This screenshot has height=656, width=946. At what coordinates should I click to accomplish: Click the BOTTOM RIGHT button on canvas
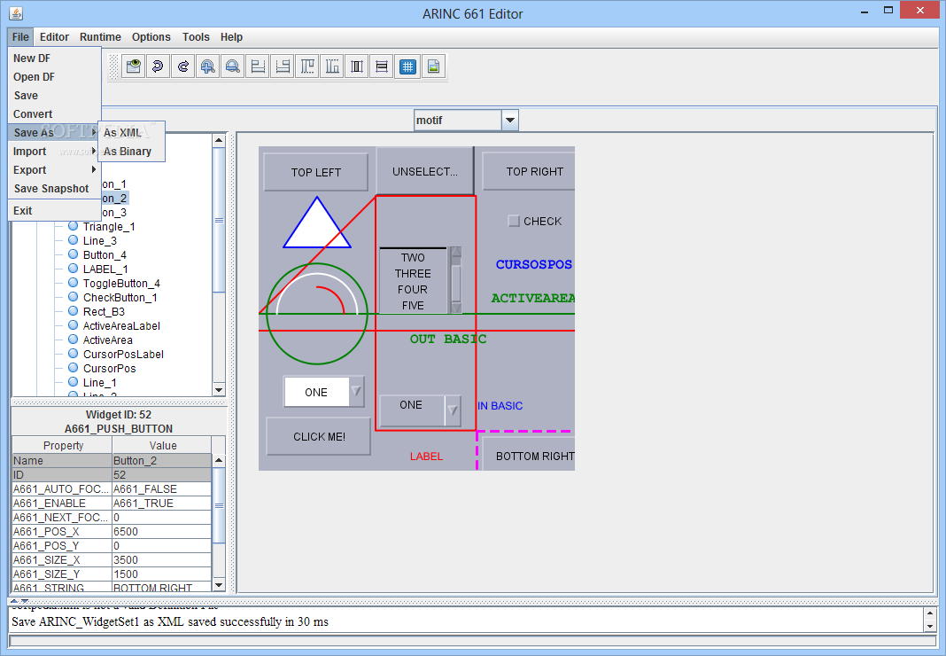530,456
